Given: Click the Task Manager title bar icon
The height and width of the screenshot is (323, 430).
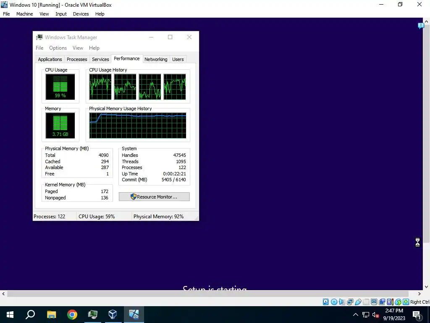Looking at the screenshot, I should [39, 37].
